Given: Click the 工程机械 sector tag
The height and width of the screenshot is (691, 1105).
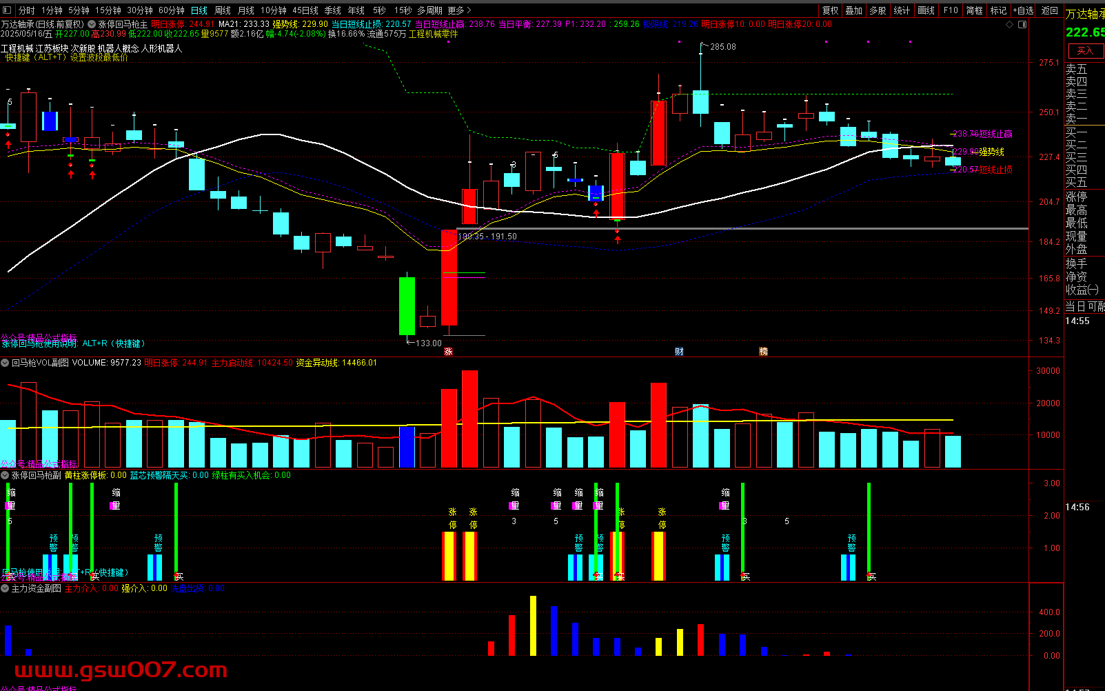Looking at the screenshot, I should click(x=17, y=48).
